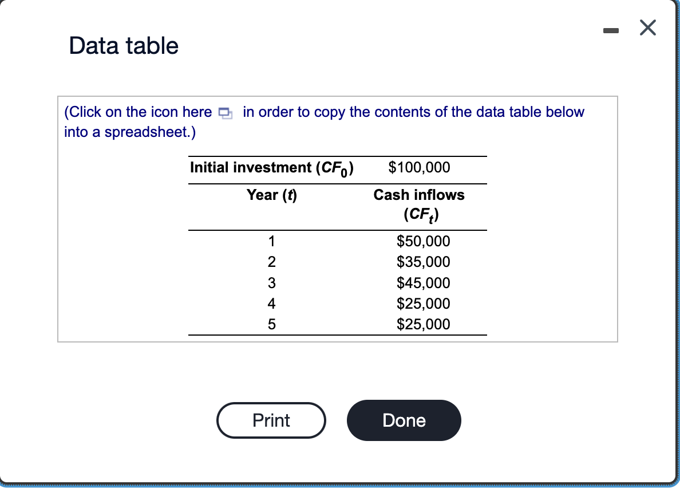Click the Done button
680x496 pixels.
point(404,420)
